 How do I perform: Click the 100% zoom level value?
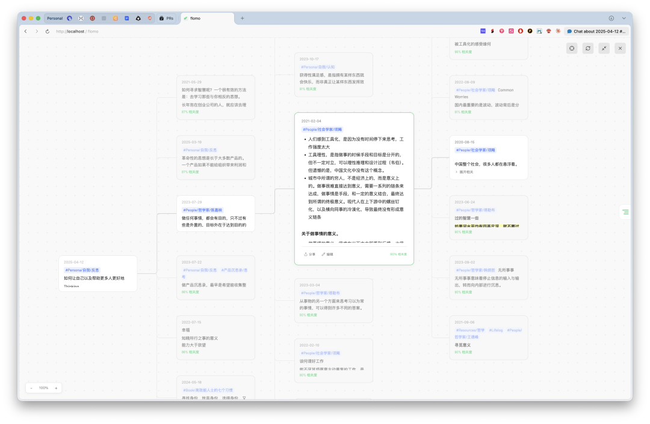[x=43, y=388]
